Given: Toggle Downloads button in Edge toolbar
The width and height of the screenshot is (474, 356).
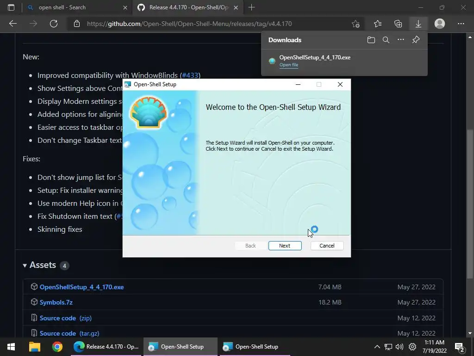Looking at the screenshot, I should (x=418, y=24).
